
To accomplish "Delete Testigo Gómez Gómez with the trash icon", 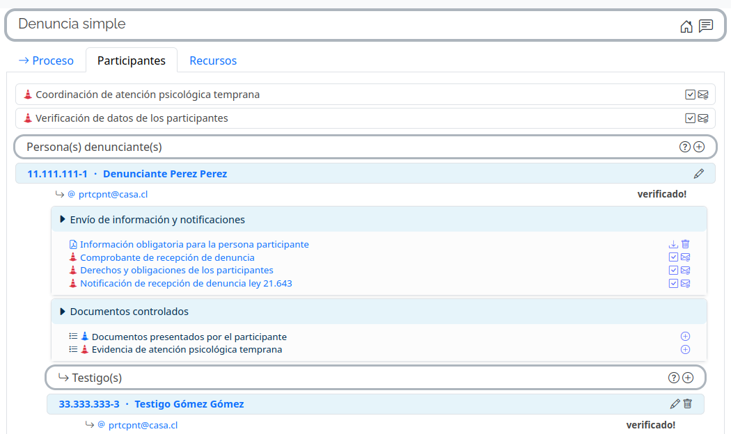I will tap(688, 403).
